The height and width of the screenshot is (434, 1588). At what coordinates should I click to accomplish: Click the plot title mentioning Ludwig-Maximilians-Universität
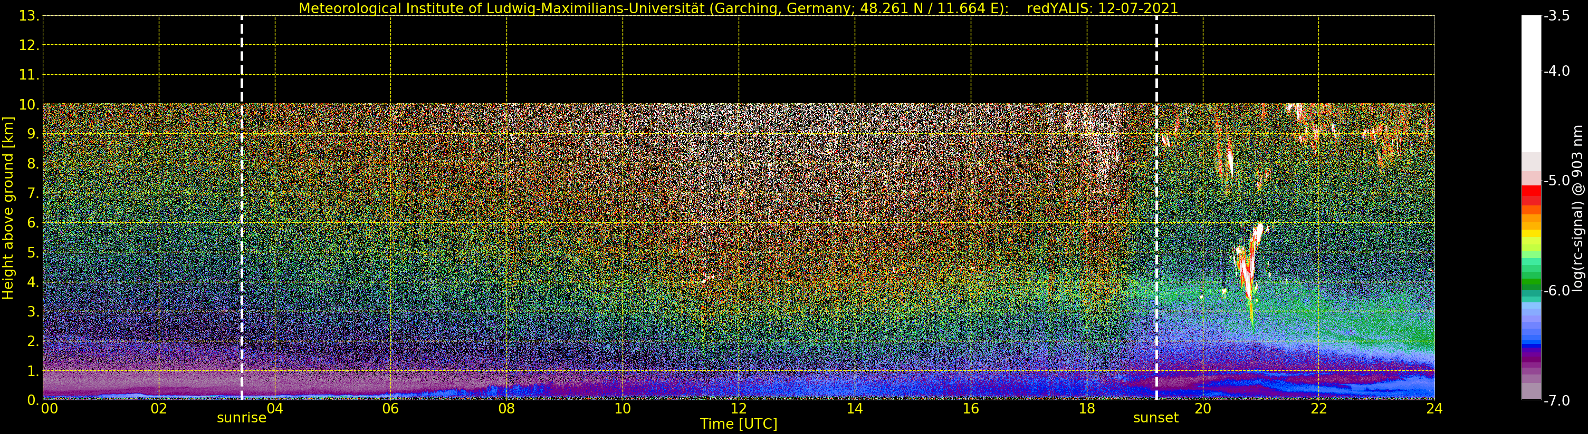click(x=738, y=8)
